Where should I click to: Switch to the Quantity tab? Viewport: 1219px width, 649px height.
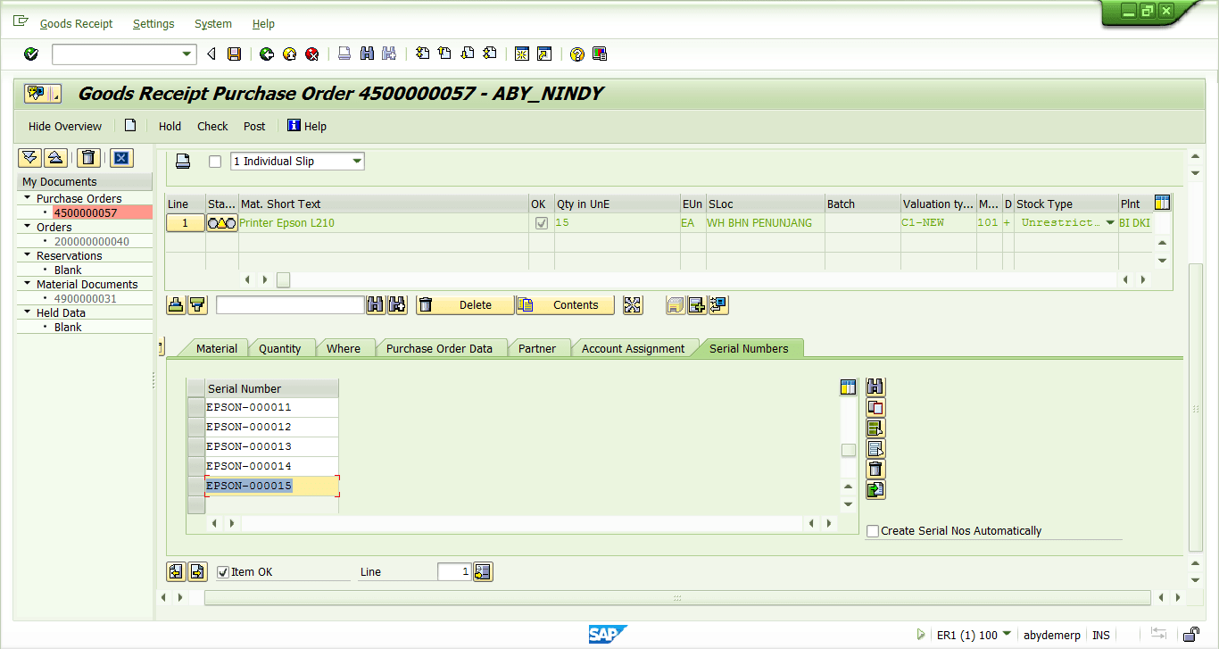click(x=279, y=349)
